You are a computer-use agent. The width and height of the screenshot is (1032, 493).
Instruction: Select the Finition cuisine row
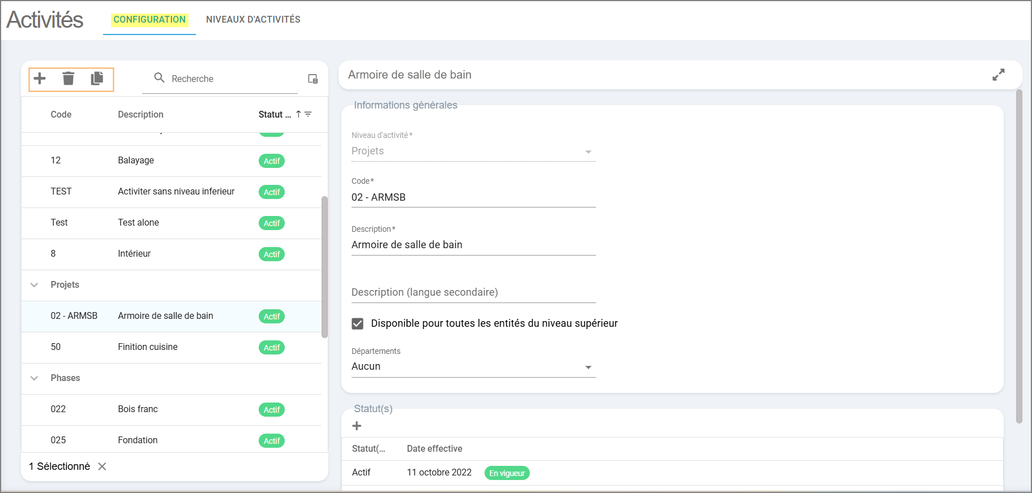(x=148, y=347)
